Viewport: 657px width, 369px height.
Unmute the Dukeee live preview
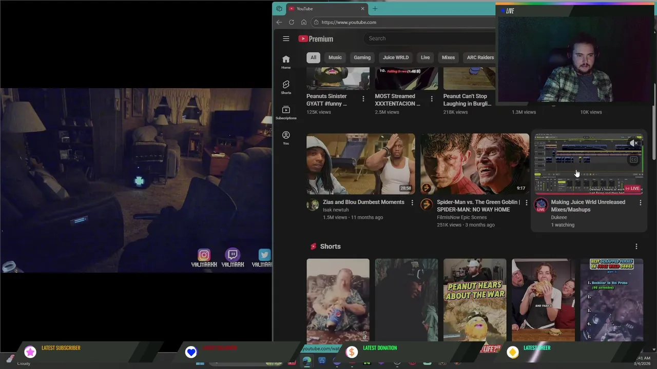point(634,143)
